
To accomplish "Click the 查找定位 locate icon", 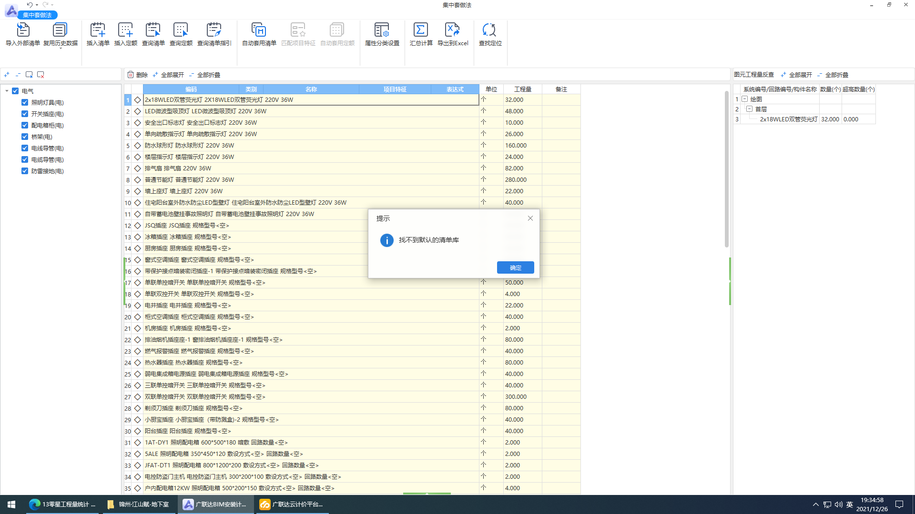I will 489,30.
